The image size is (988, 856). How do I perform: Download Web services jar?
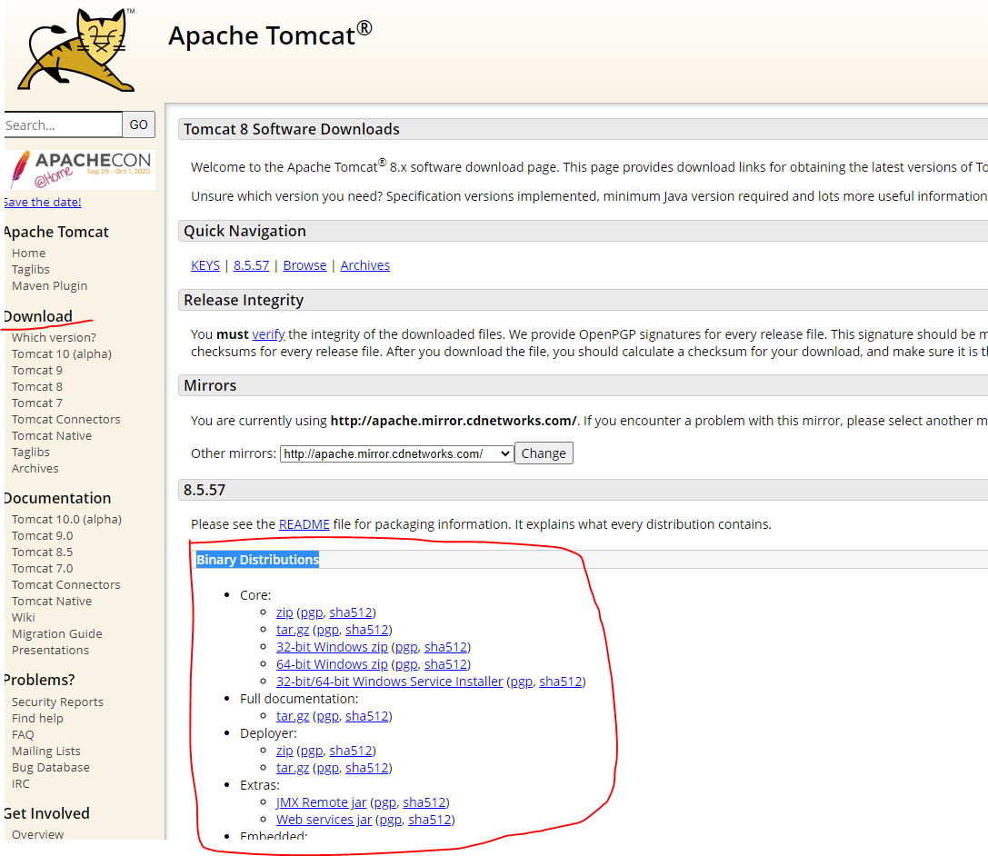(324, 820)
